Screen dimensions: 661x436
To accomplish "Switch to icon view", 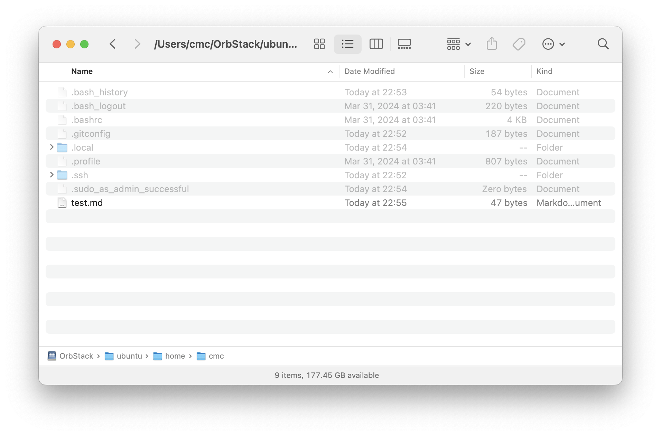I will (319, 44).
